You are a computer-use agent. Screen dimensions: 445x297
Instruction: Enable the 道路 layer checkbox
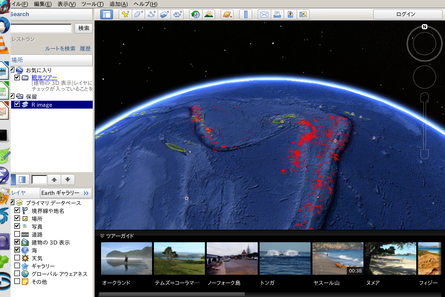(x=17, y=234)
